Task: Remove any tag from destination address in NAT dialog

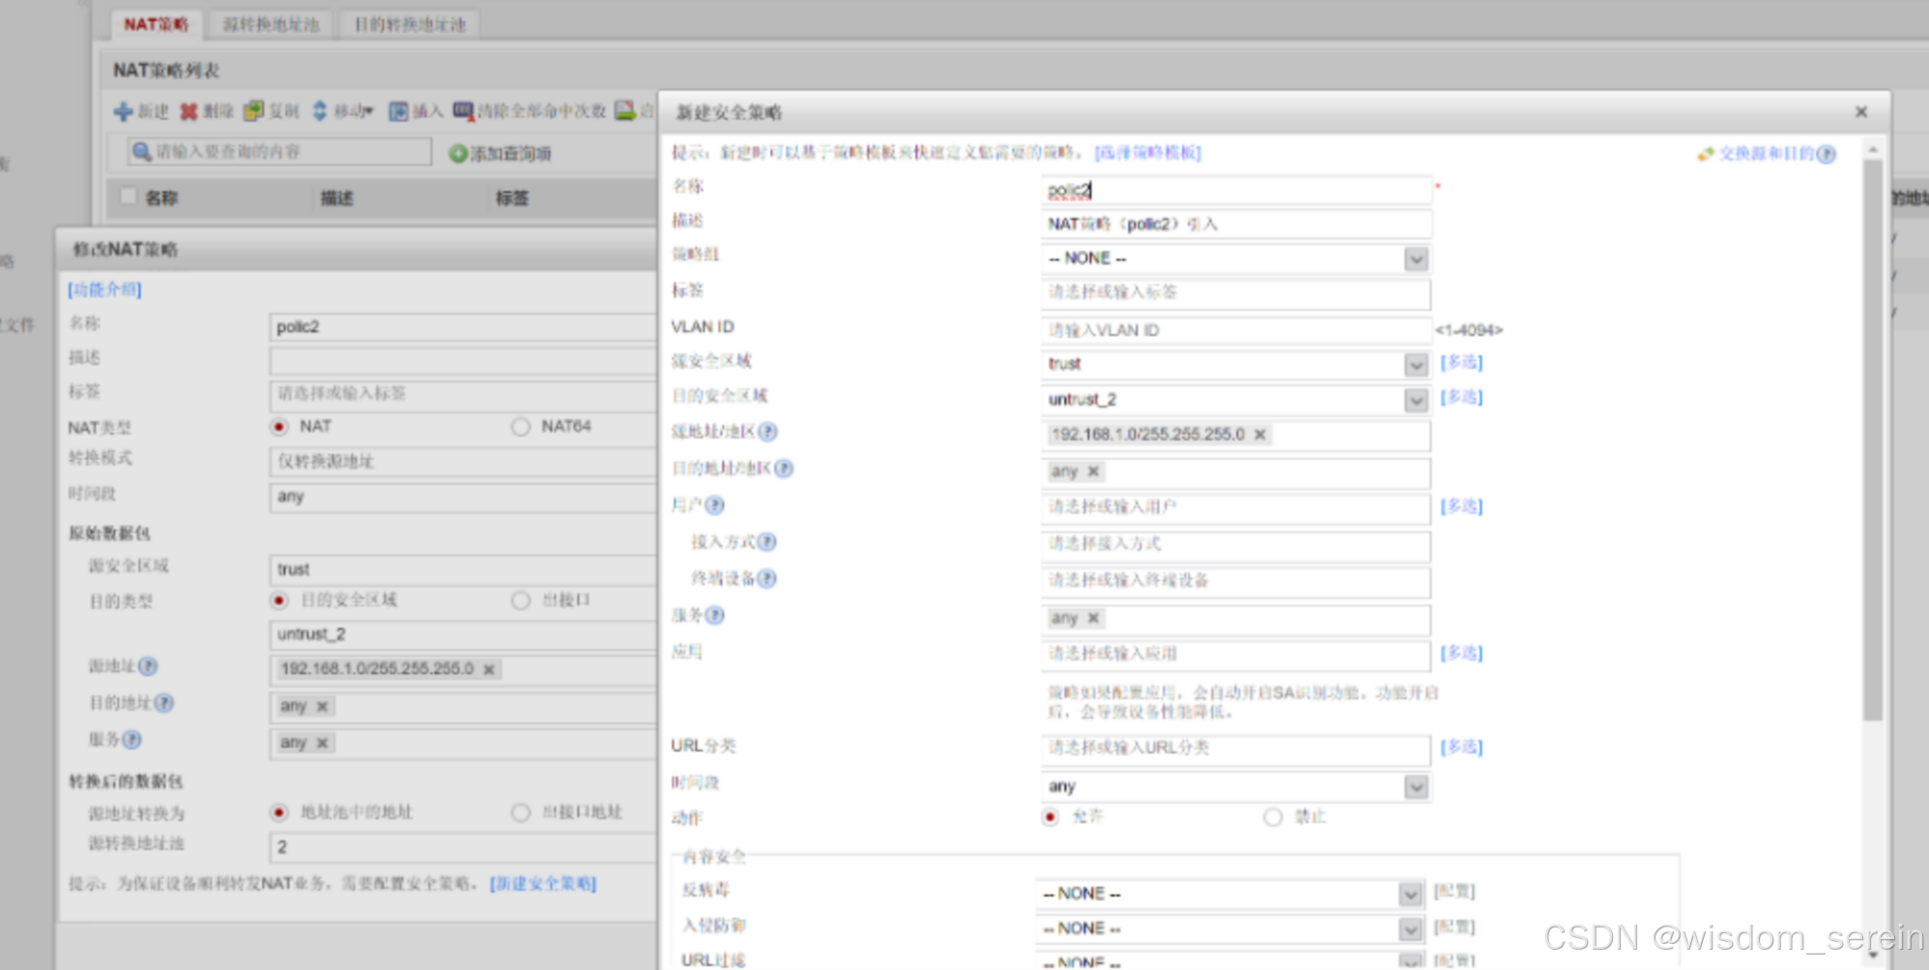Action: (x=322, y=706)
